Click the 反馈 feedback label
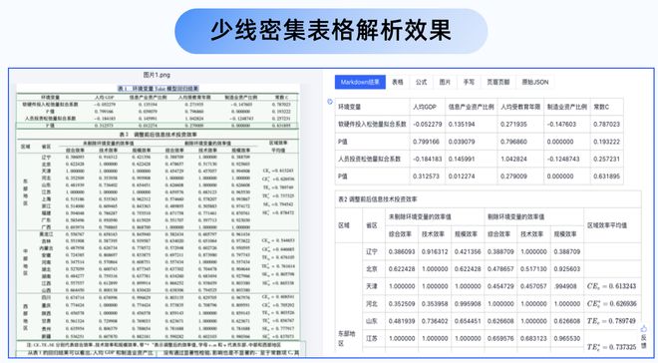658x363 pixels. pos(644,340)
